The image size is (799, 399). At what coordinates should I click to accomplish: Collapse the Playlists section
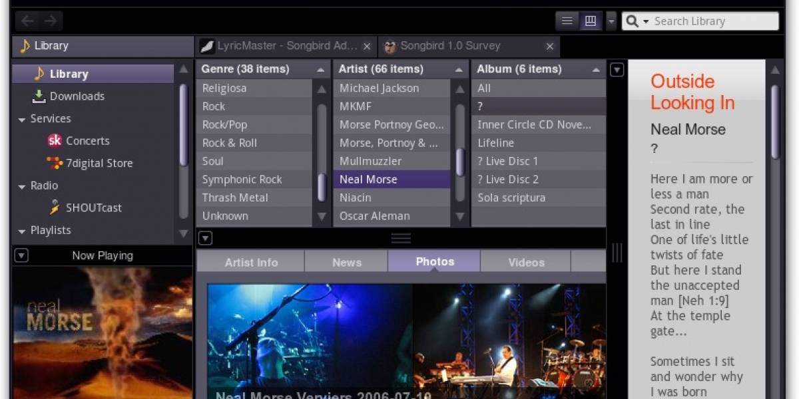[x=22, y=231]
